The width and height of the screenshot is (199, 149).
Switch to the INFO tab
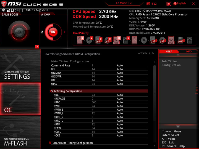coord(188,52)
